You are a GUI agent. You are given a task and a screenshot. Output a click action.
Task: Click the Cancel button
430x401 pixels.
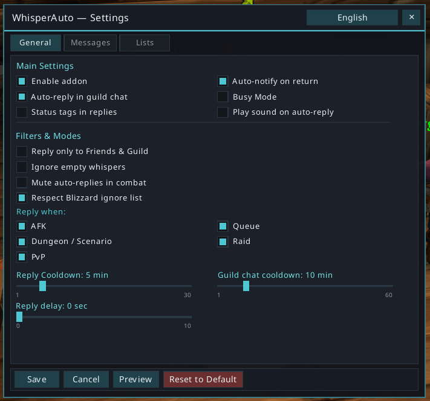pos(86,379)
